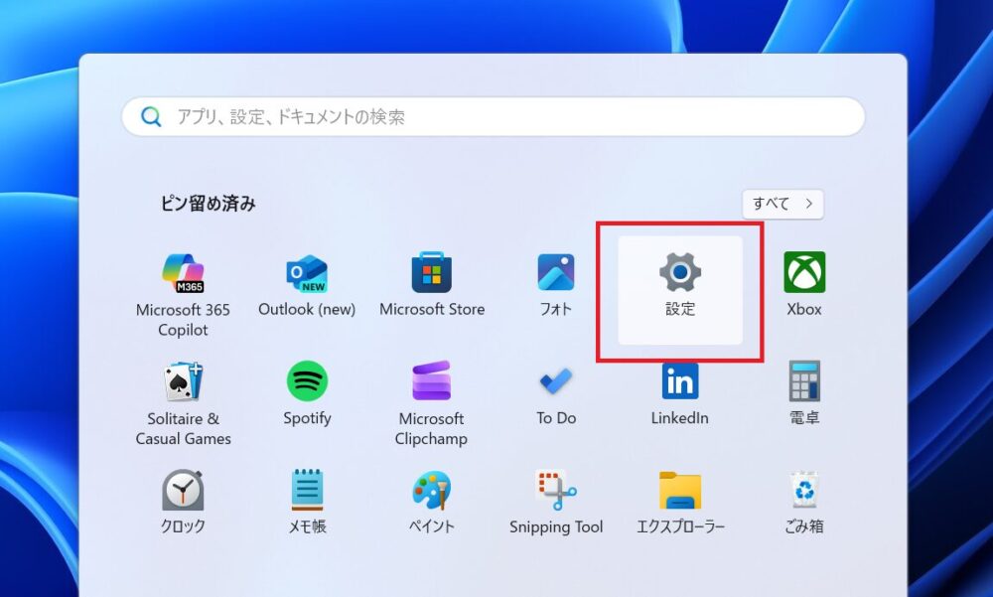Open the フォト (Photos) app

(x=556, y=274)
